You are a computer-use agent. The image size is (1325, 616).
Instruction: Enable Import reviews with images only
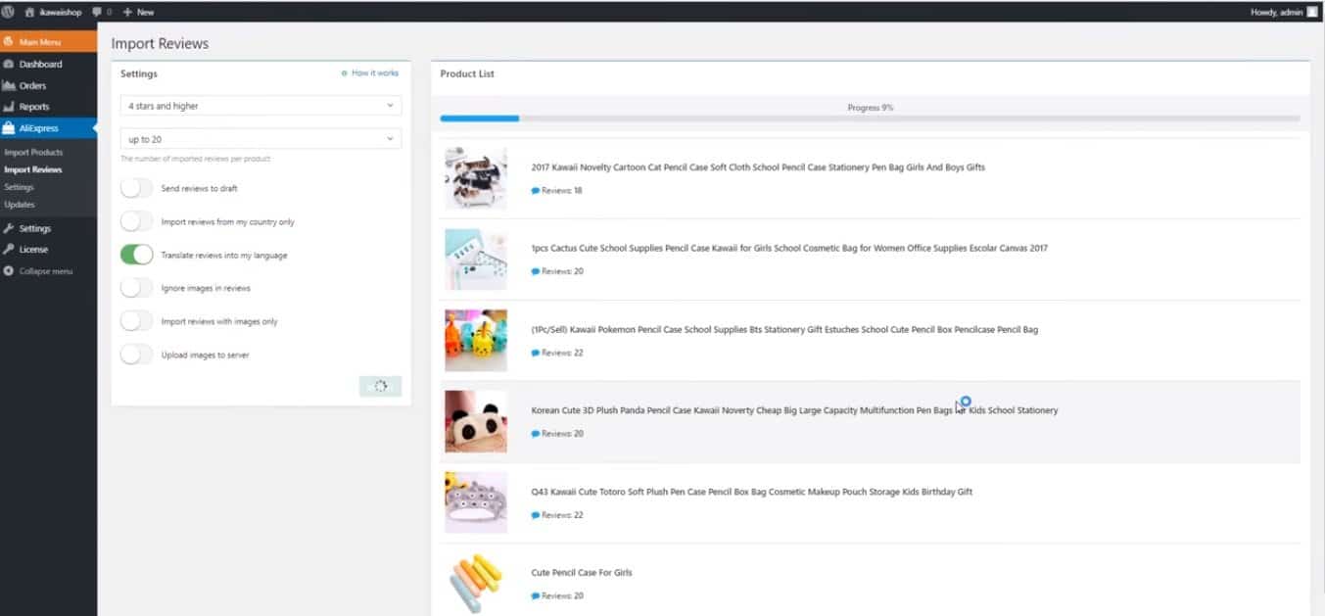[137, 321]
